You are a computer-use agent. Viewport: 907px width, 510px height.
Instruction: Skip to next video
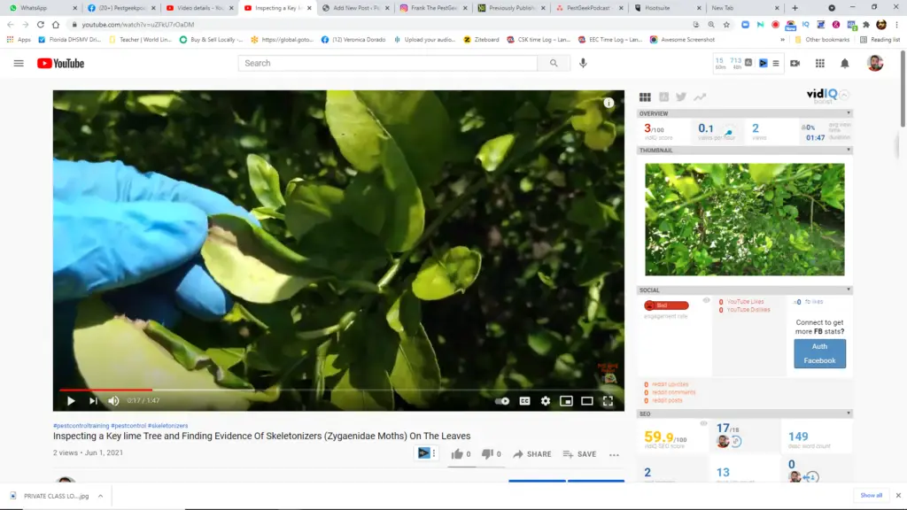[x=92, y=401]
